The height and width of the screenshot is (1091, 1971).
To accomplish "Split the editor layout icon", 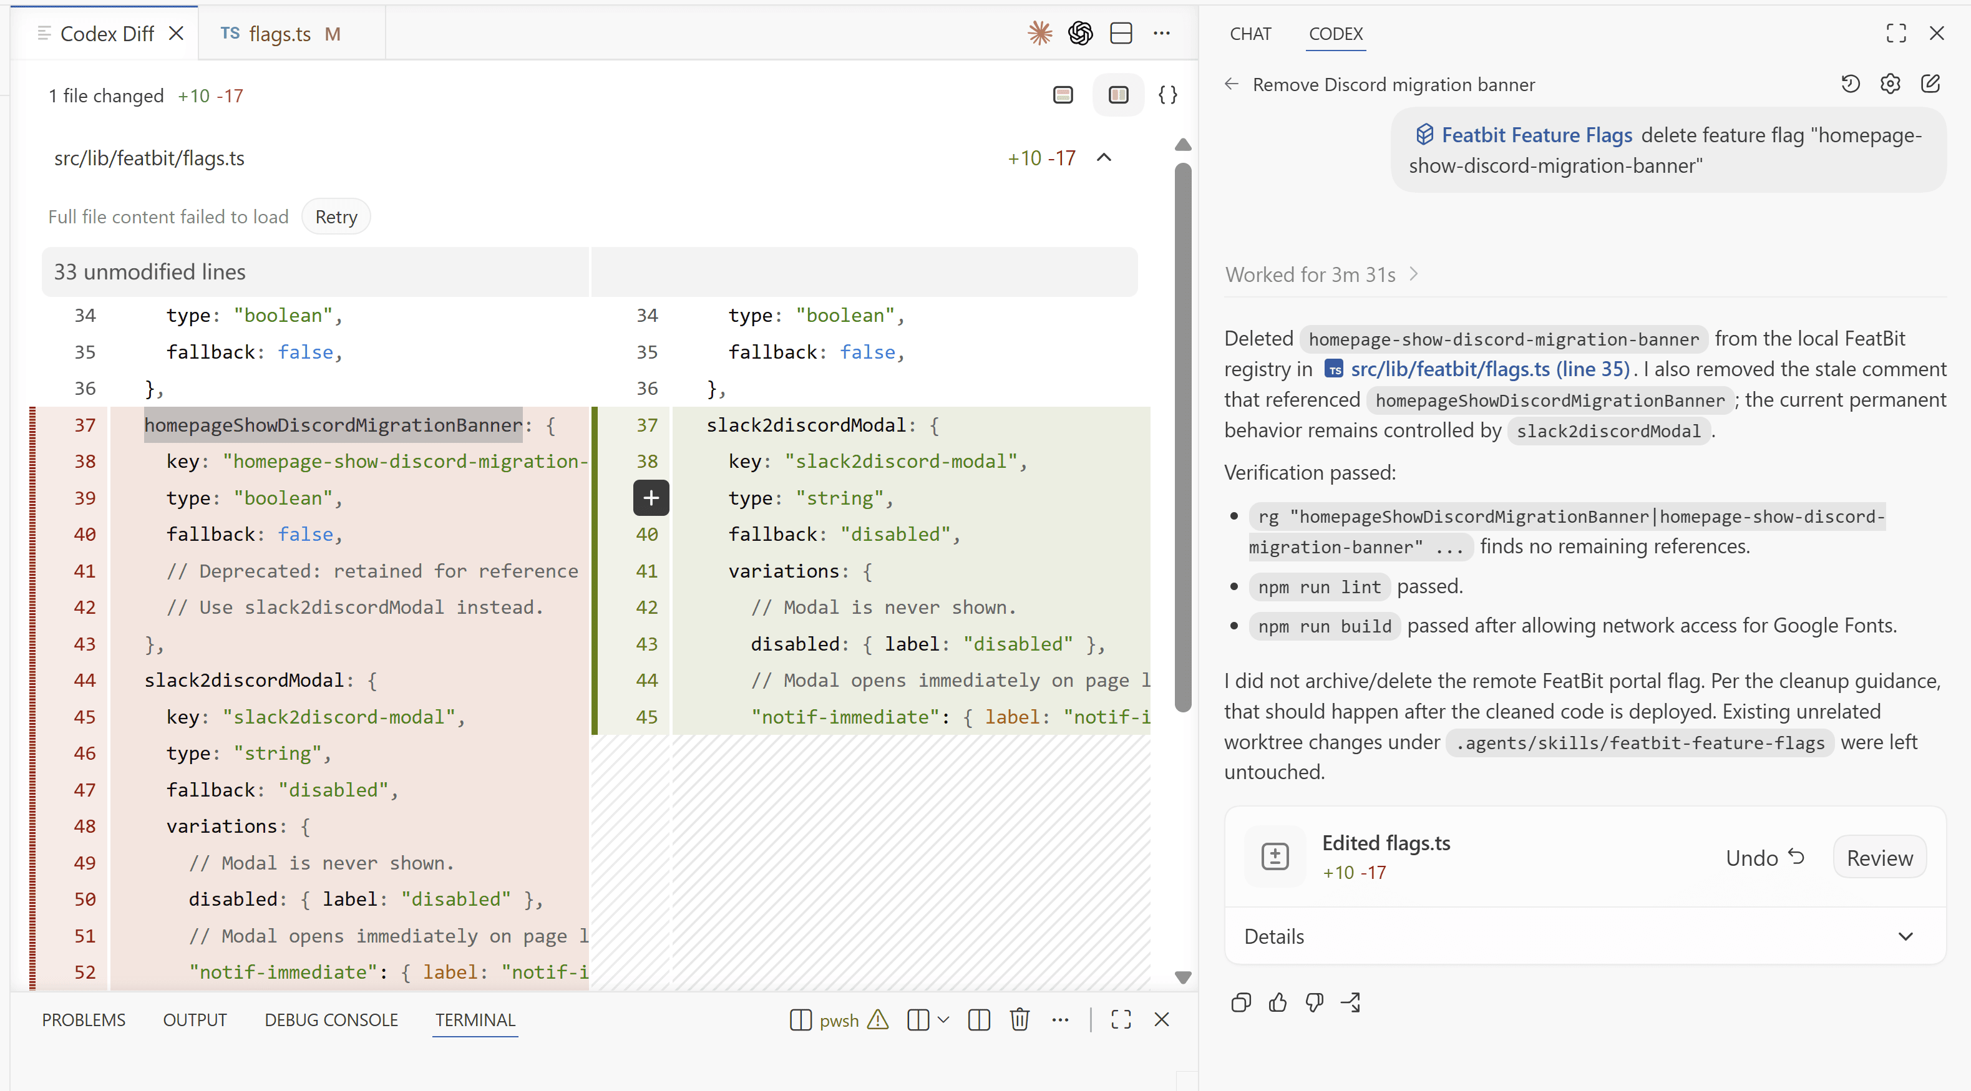I will (1121, 33).
